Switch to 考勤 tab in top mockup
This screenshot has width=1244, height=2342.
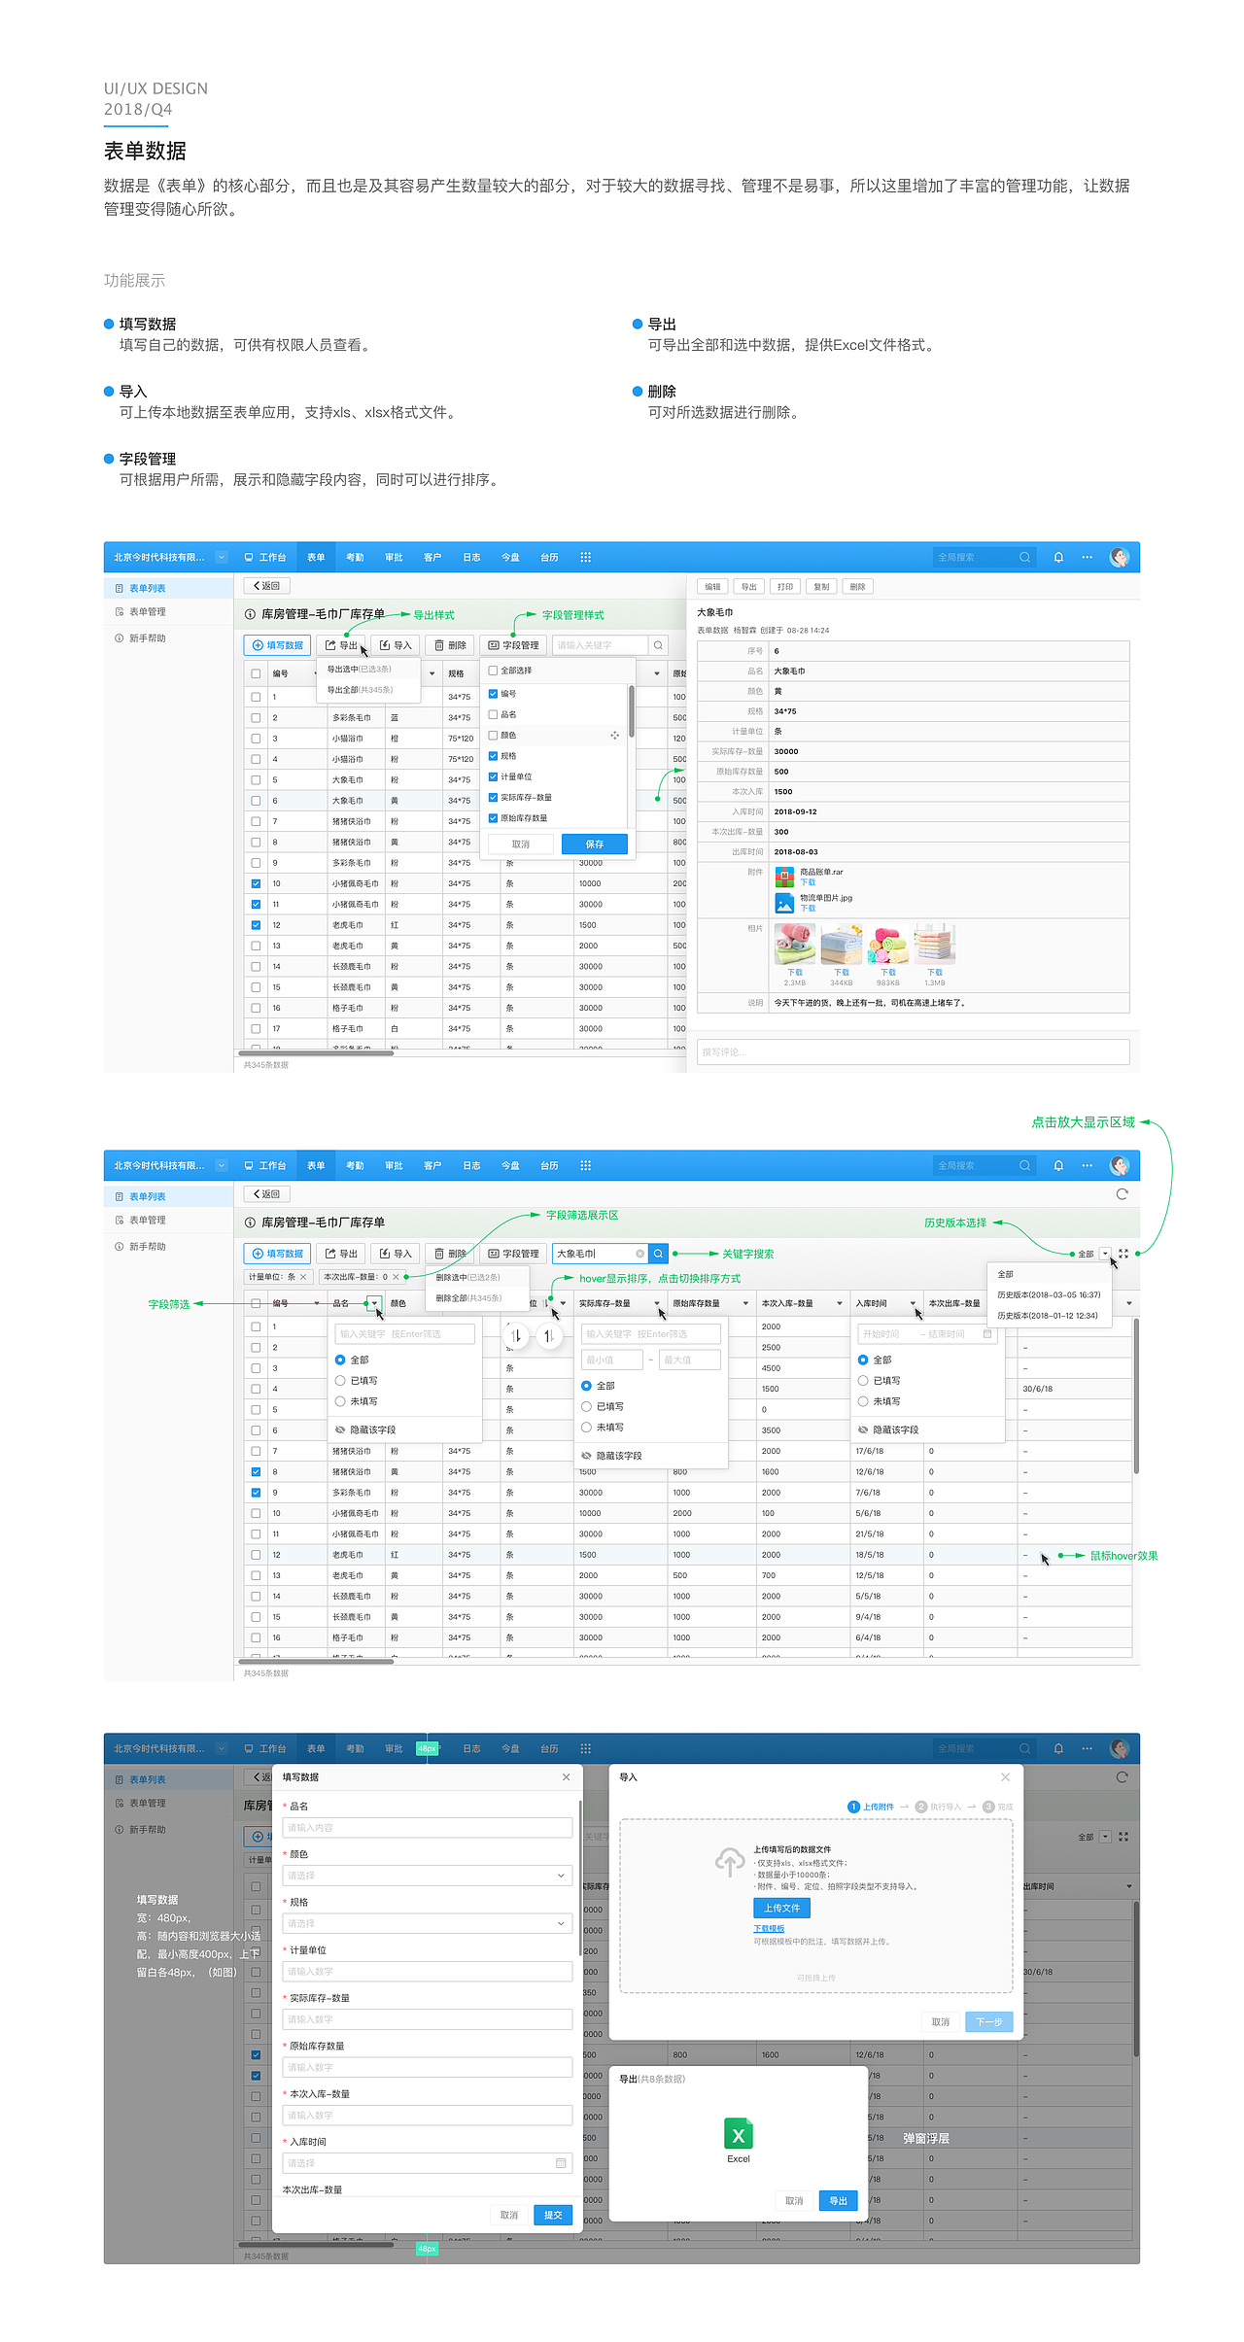355,558
